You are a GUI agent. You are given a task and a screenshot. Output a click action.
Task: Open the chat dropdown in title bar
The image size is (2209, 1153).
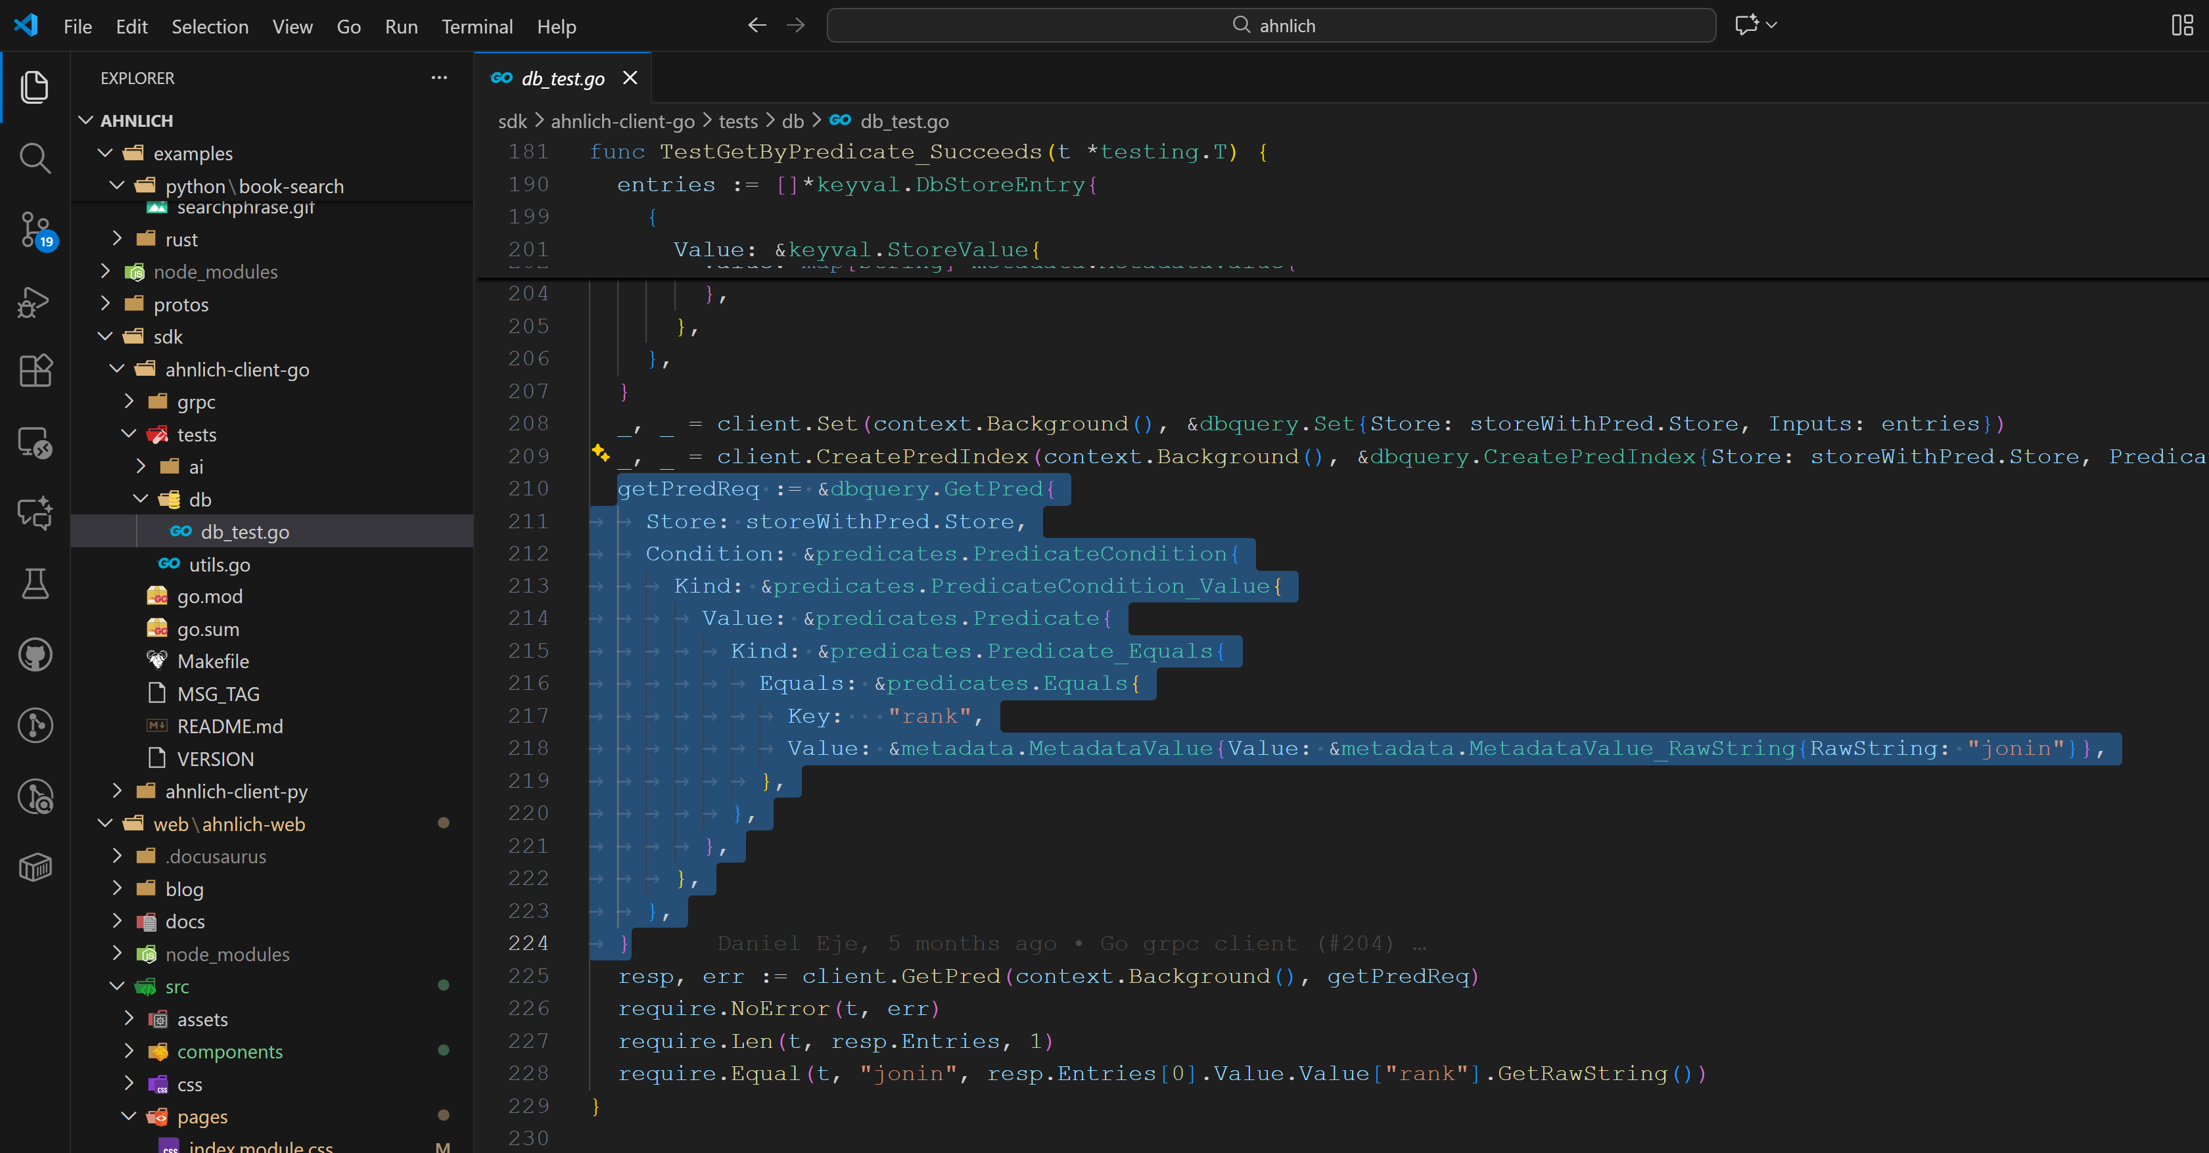click(1772, 25)
